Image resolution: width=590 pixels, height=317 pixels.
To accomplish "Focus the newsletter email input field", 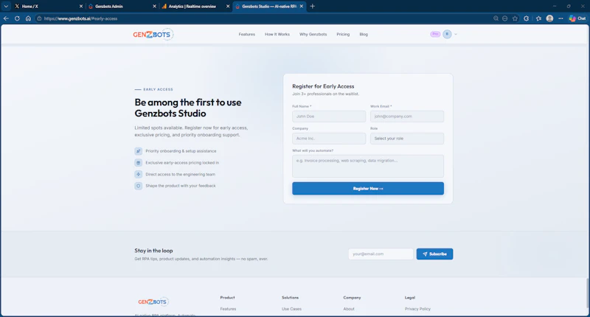I will pos(381,254).
